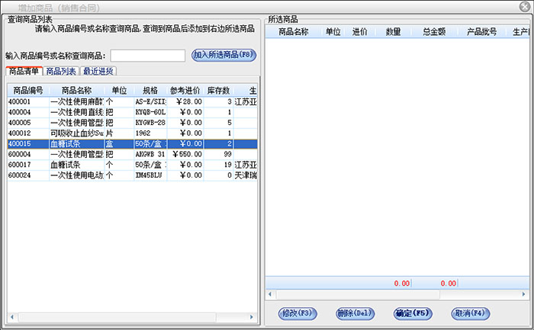Click right arrow of selected-products horizontal scrollbar

(x=523, y=294)
